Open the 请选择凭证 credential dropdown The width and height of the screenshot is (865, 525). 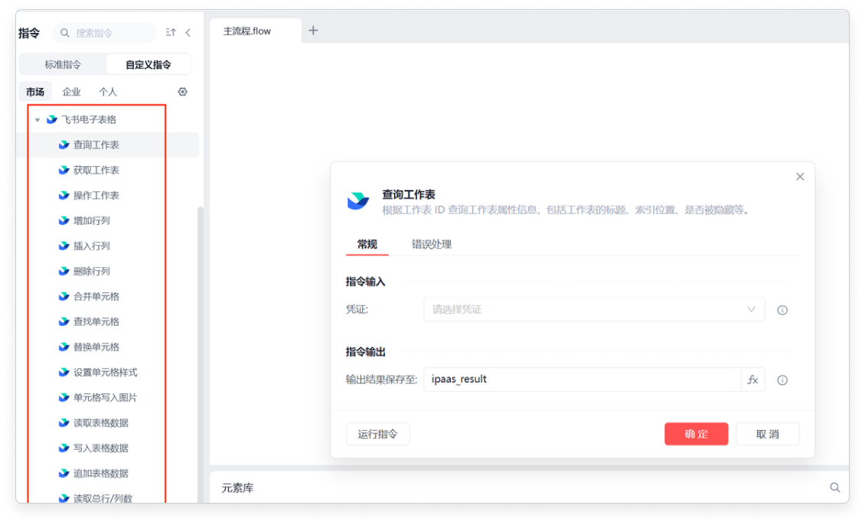click(x=593, y=310)
